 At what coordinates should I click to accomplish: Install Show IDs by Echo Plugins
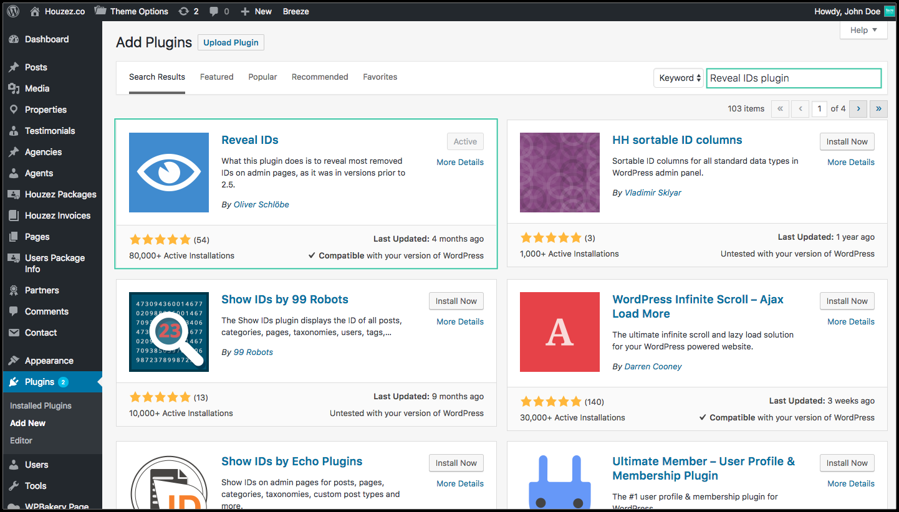[x=456, y=463]
